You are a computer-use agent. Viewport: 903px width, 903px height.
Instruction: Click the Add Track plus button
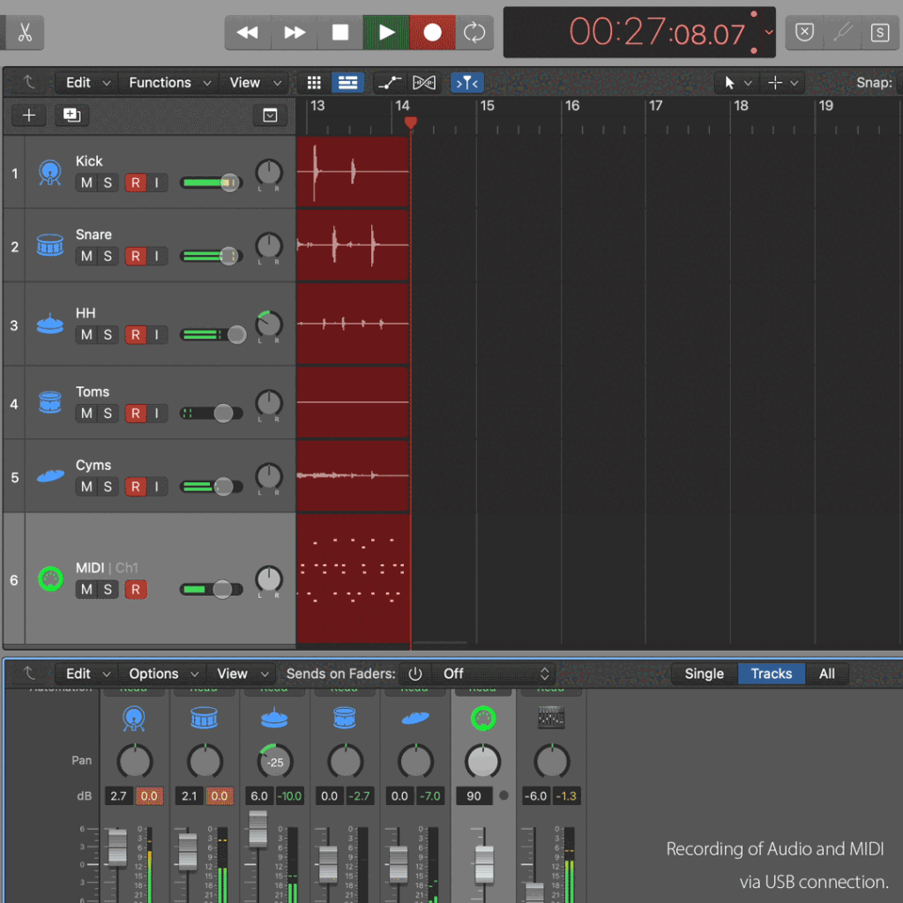[27, 115]
